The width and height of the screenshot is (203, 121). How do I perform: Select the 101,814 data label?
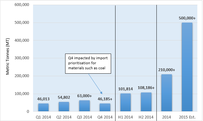tap(126, 89)
